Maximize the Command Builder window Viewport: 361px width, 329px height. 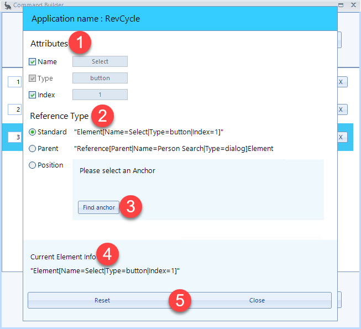(341, 5)
